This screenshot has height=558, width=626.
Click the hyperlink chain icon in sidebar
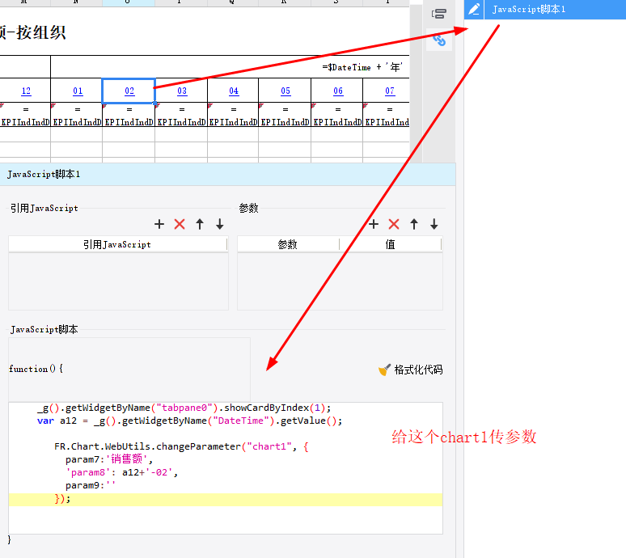point(439,39)
